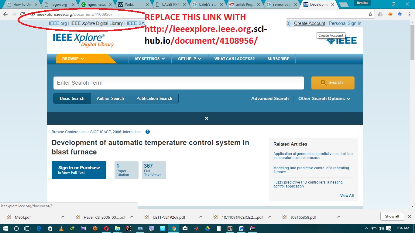The width and height of the screenshot is (415, 233).
Task: Launch Microsoft Edge from the taskbar
Action: pyautogui.click(x=39, y=228)
